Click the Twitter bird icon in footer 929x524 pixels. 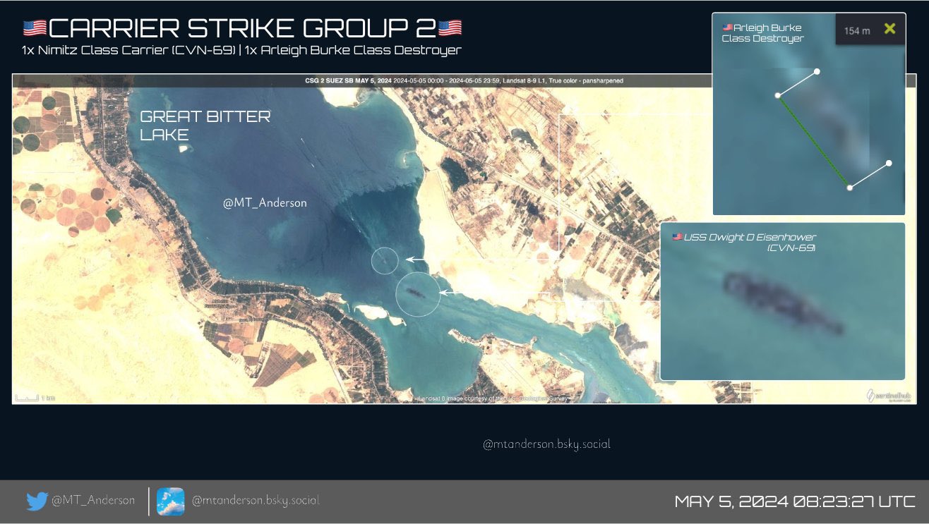[x=37, y=501]
